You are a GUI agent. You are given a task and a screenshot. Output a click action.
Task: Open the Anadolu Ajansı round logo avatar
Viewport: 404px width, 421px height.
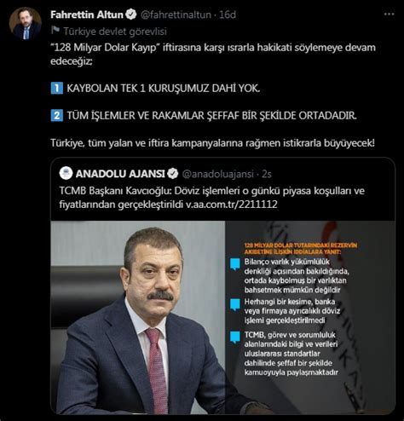[66, 173]
